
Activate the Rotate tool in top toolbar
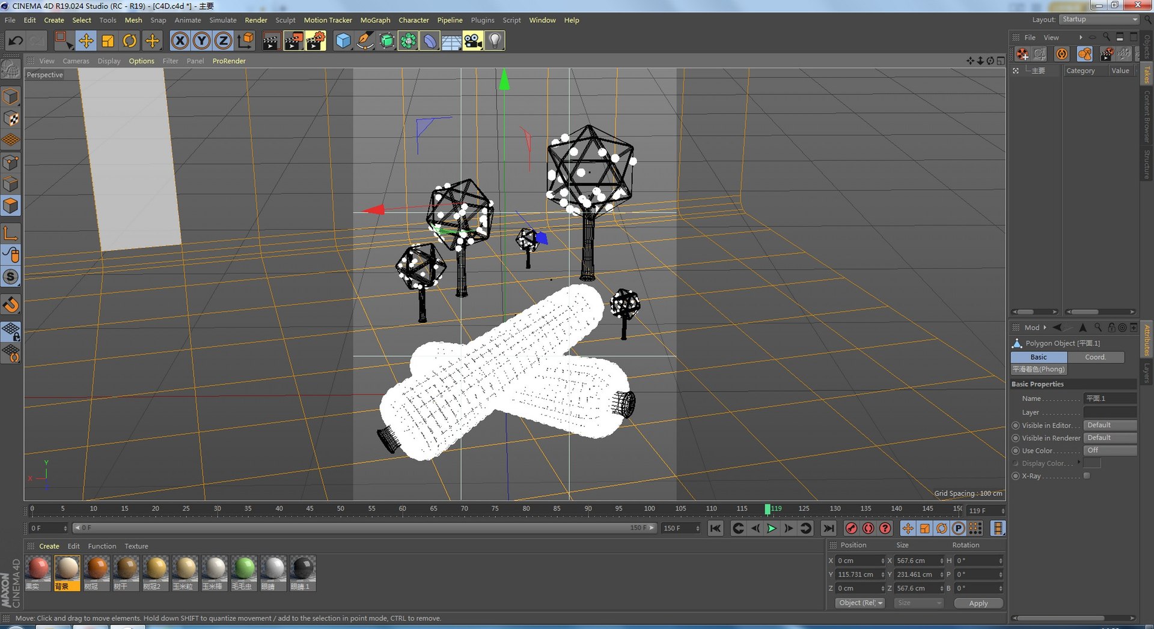click(x=129, y=41)
